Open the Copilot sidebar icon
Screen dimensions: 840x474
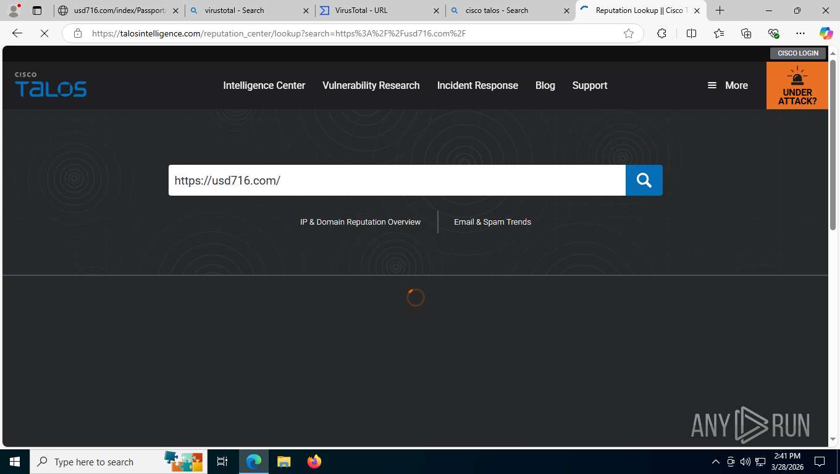826,33
